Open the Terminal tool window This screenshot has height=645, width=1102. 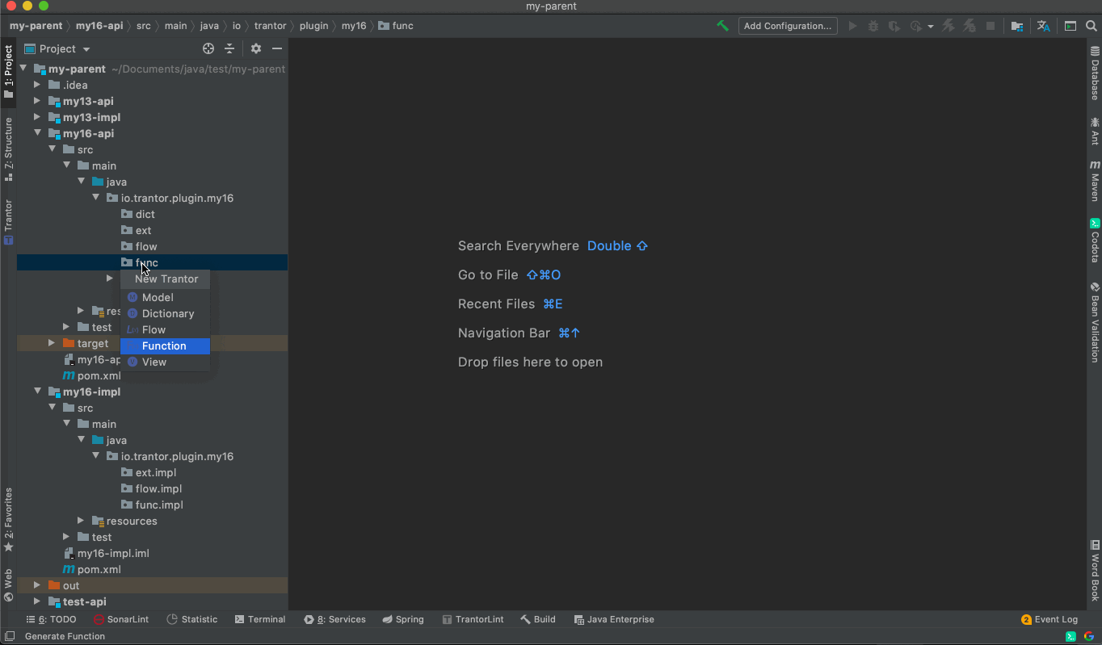(x=260, y=619)
